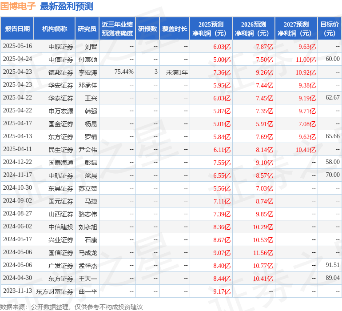Screen dimensions: 342x311
Task: Click the 目标价 column header
Action: click(330, 29)
